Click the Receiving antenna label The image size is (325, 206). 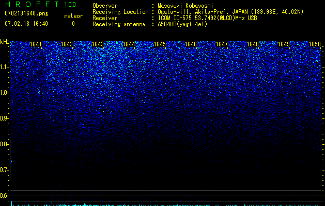point(119,24)
